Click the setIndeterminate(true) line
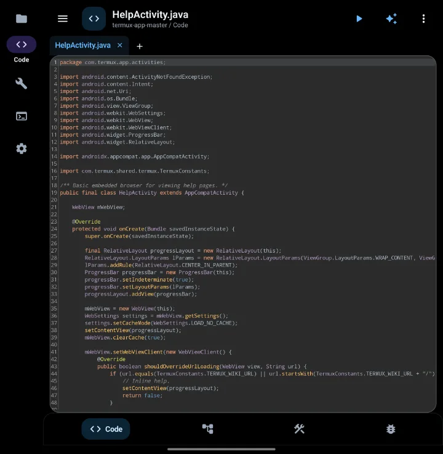This screenshot has width=443, height=454. coord(139,280)
